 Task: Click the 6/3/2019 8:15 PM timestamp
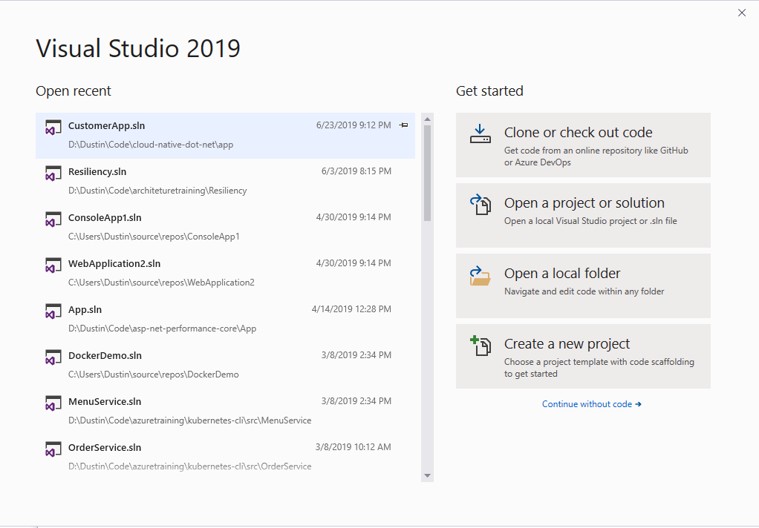click(356, 171)
